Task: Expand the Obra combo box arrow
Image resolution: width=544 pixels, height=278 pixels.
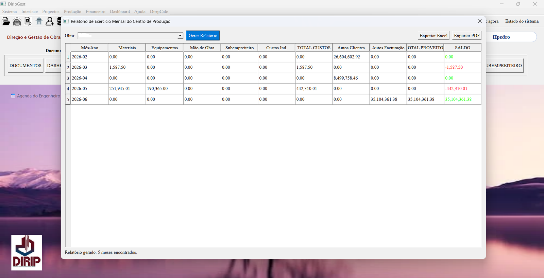Action: 180,36
